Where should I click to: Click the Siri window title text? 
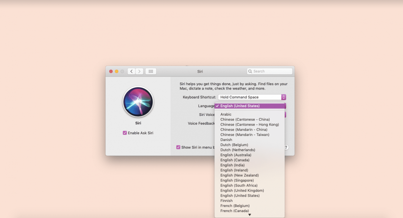click(x=200, y=72)
